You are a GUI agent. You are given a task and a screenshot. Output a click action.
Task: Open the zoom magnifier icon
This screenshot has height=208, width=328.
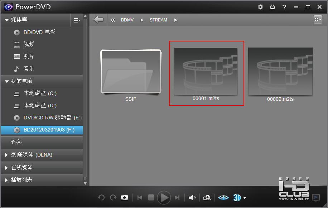coord(207,198)
